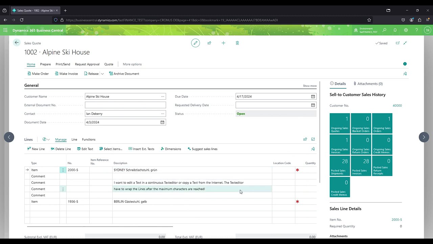Switch to Attachments (0) factbox tab

[x=368, y=84]
